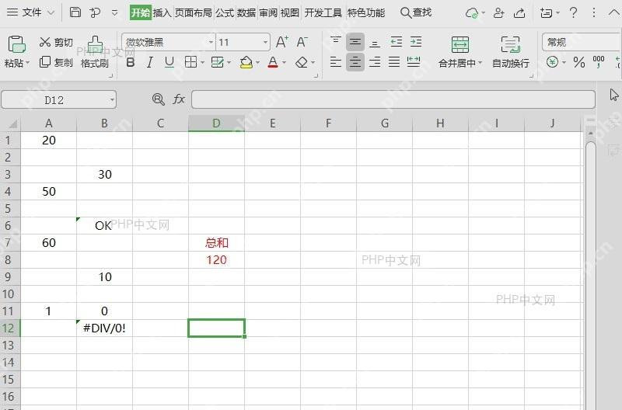Click the Copy (复制) button

coord(56,62)
